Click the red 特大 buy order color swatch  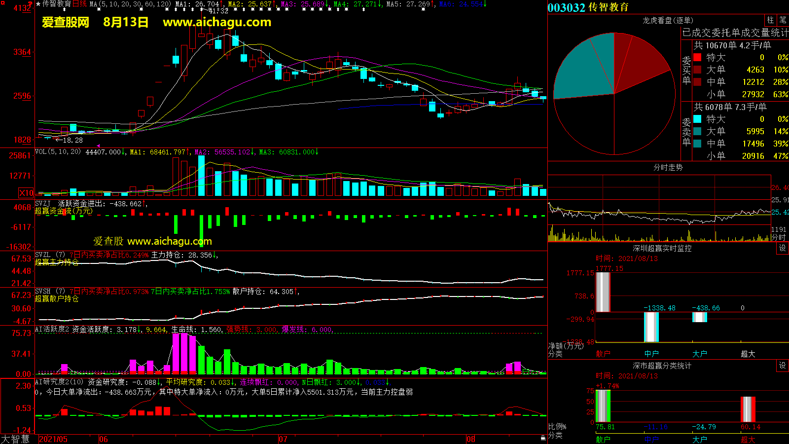pyautogui.click(x=697, y=57)
